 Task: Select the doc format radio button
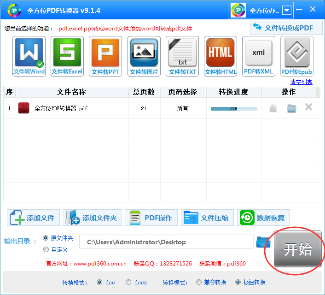coord(99,282)
